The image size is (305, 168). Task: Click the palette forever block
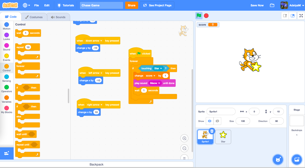27,70
